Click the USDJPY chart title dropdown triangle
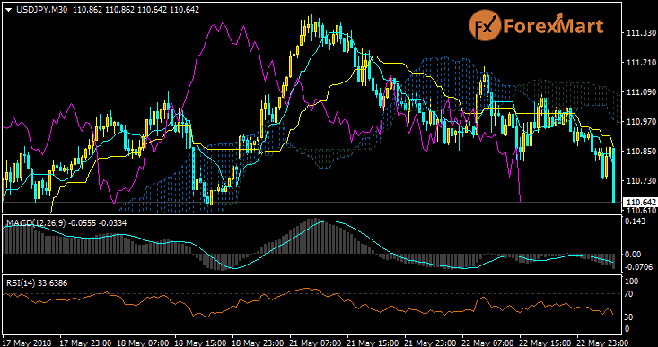Screen dimensions: 658x347 [x=8, y=10]
